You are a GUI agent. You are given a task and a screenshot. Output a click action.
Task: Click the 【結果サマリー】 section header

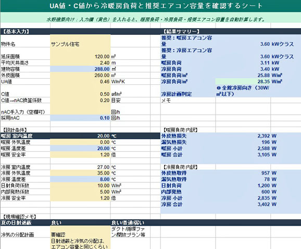pyautogui.click(x=181, y=31)
